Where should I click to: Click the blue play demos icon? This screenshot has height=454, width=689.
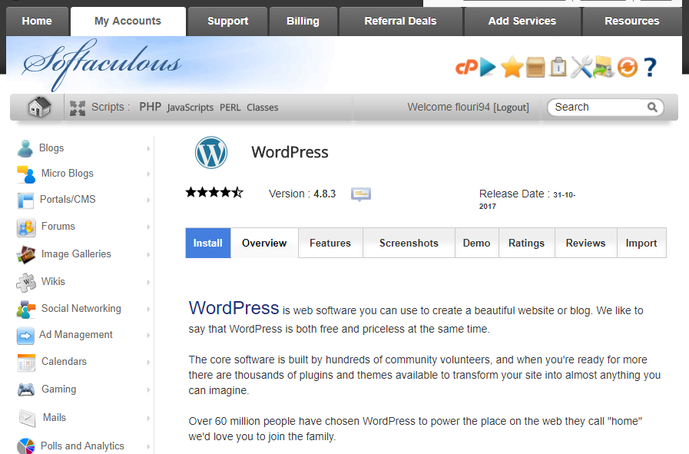[x=488, y=68]
